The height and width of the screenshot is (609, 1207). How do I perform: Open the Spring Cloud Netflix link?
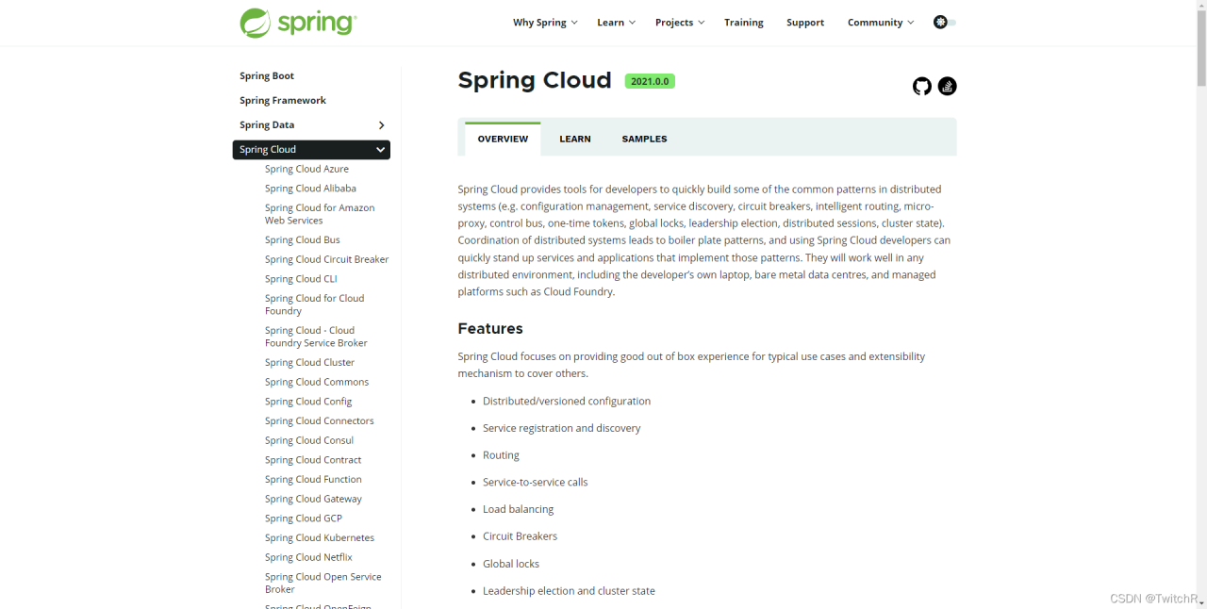pyautogui.click(x=308, y=557)
